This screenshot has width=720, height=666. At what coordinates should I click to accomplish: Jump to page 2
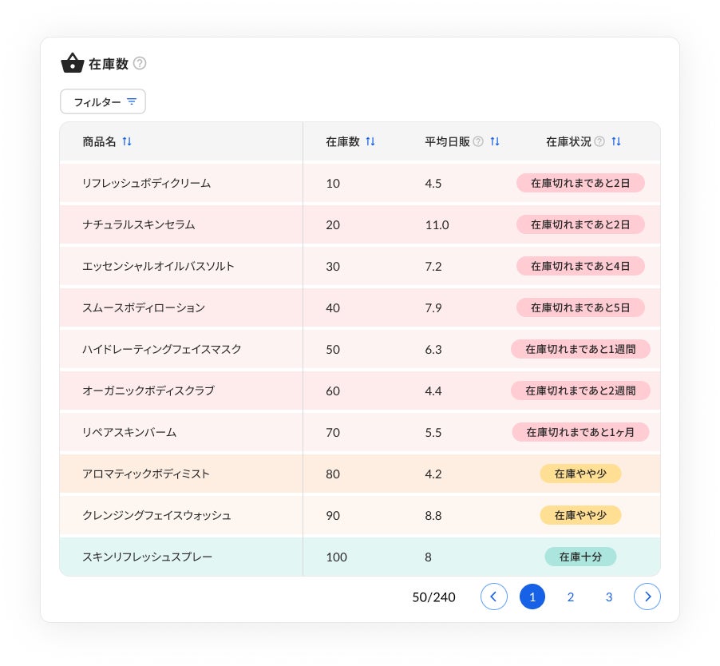pos(570,597)
